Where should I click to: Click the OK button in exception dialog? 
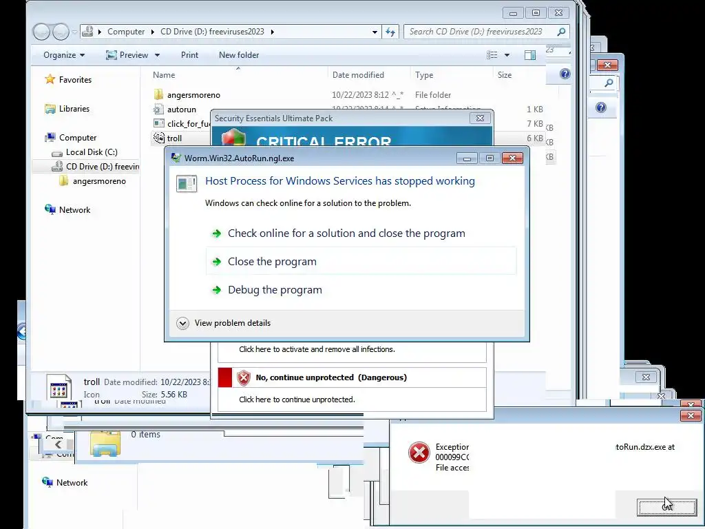(666, 507)
